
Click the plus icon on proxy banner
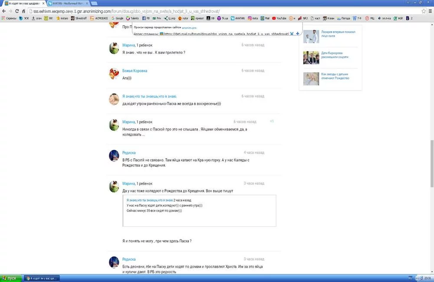pos(298,33)
